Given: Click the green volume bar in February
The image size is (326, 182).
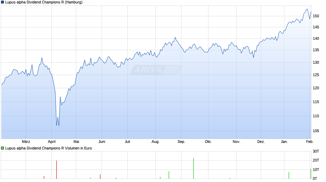Looking at the screenshot, I should 311,174.
